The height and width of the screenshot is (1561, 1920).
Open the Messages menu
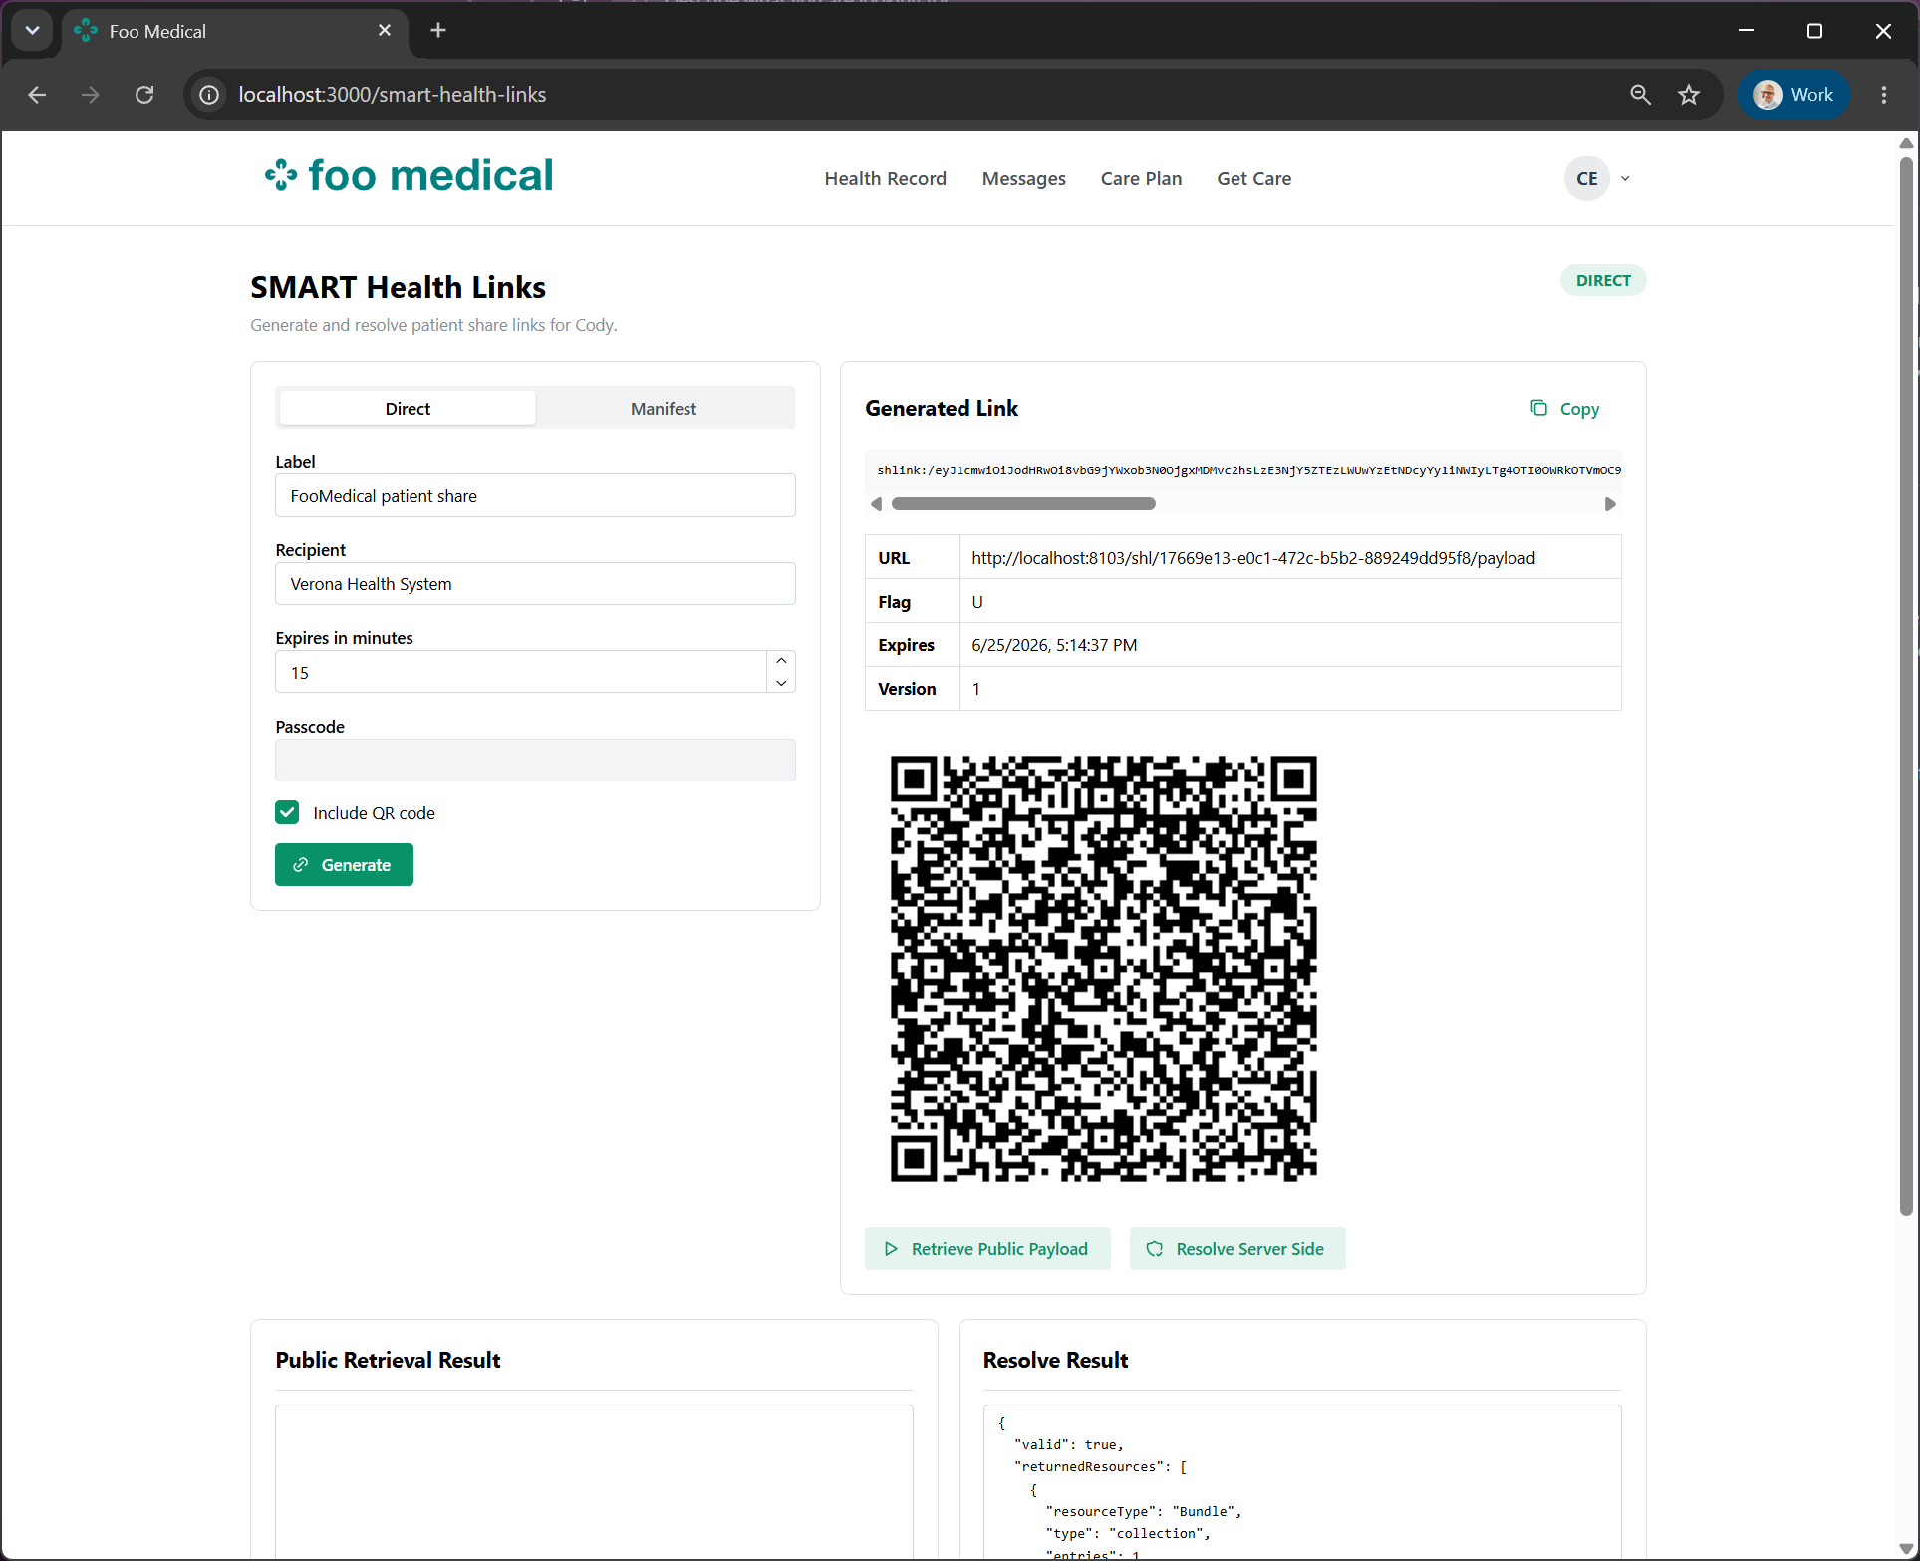[x=1024, y=179]
